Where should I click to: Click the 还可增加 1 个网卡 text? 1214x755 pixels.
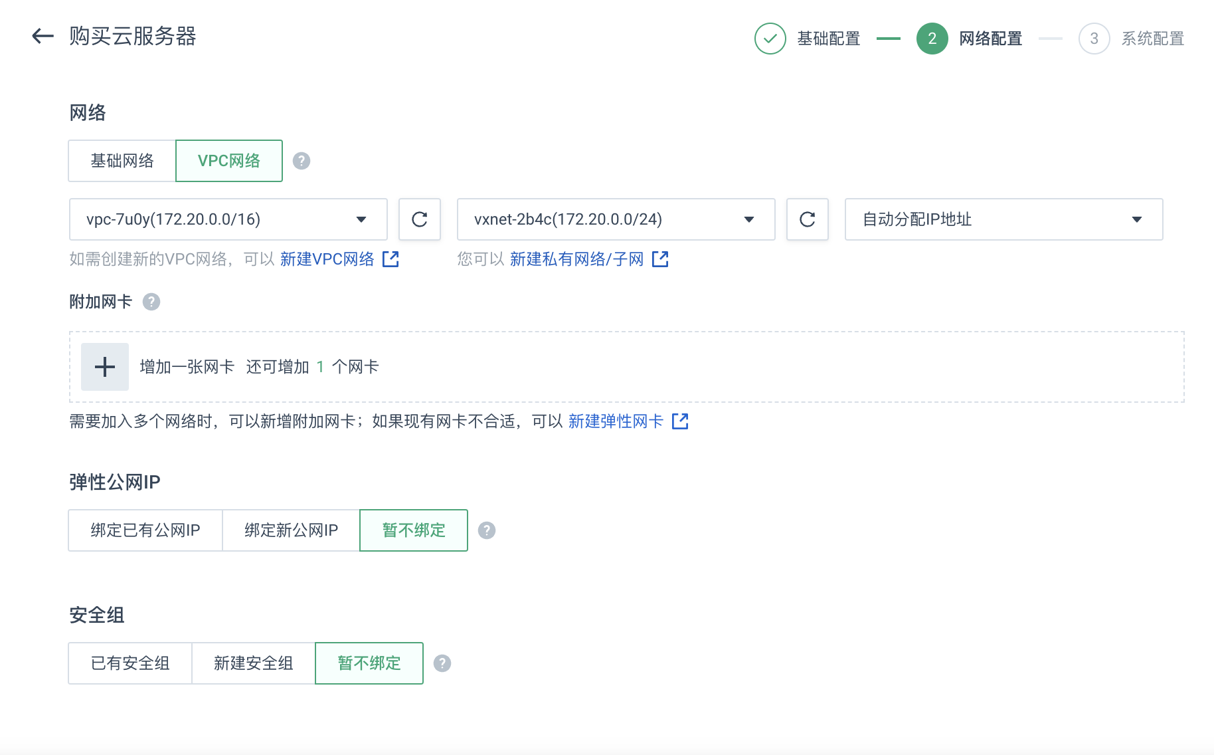[x=312, y=367]
